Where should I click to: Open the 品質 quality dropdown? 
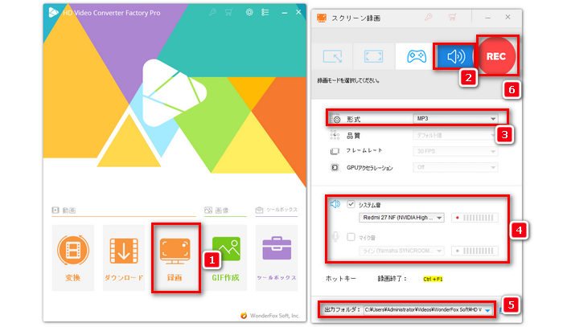tap(455, 135)
